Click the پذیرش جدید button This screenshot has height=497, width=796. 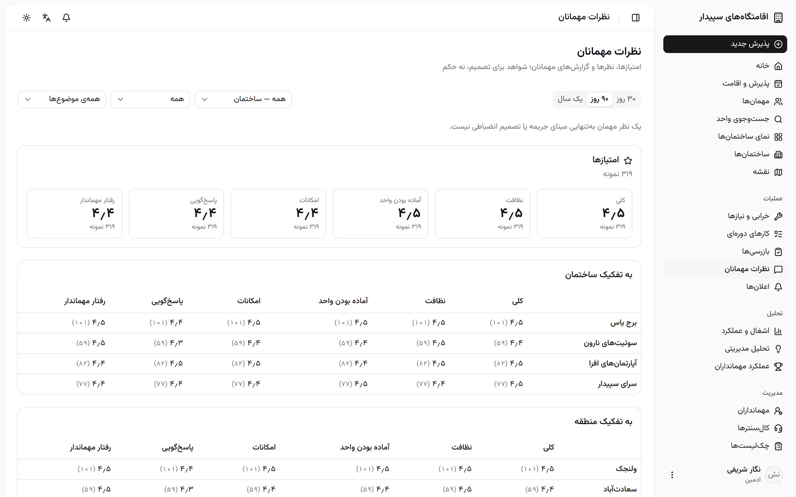click(x=725, y=44)
